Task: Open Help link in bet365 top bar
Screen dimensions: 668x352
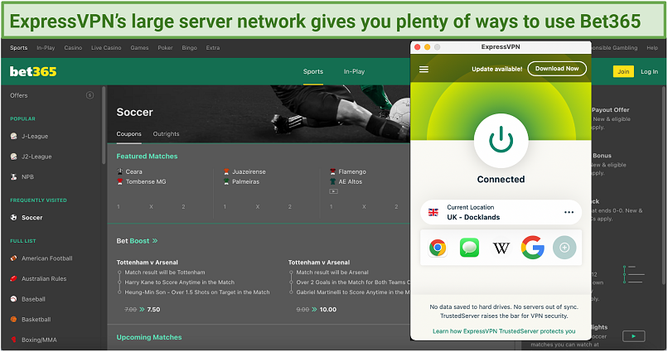Action: coord(652,48)
